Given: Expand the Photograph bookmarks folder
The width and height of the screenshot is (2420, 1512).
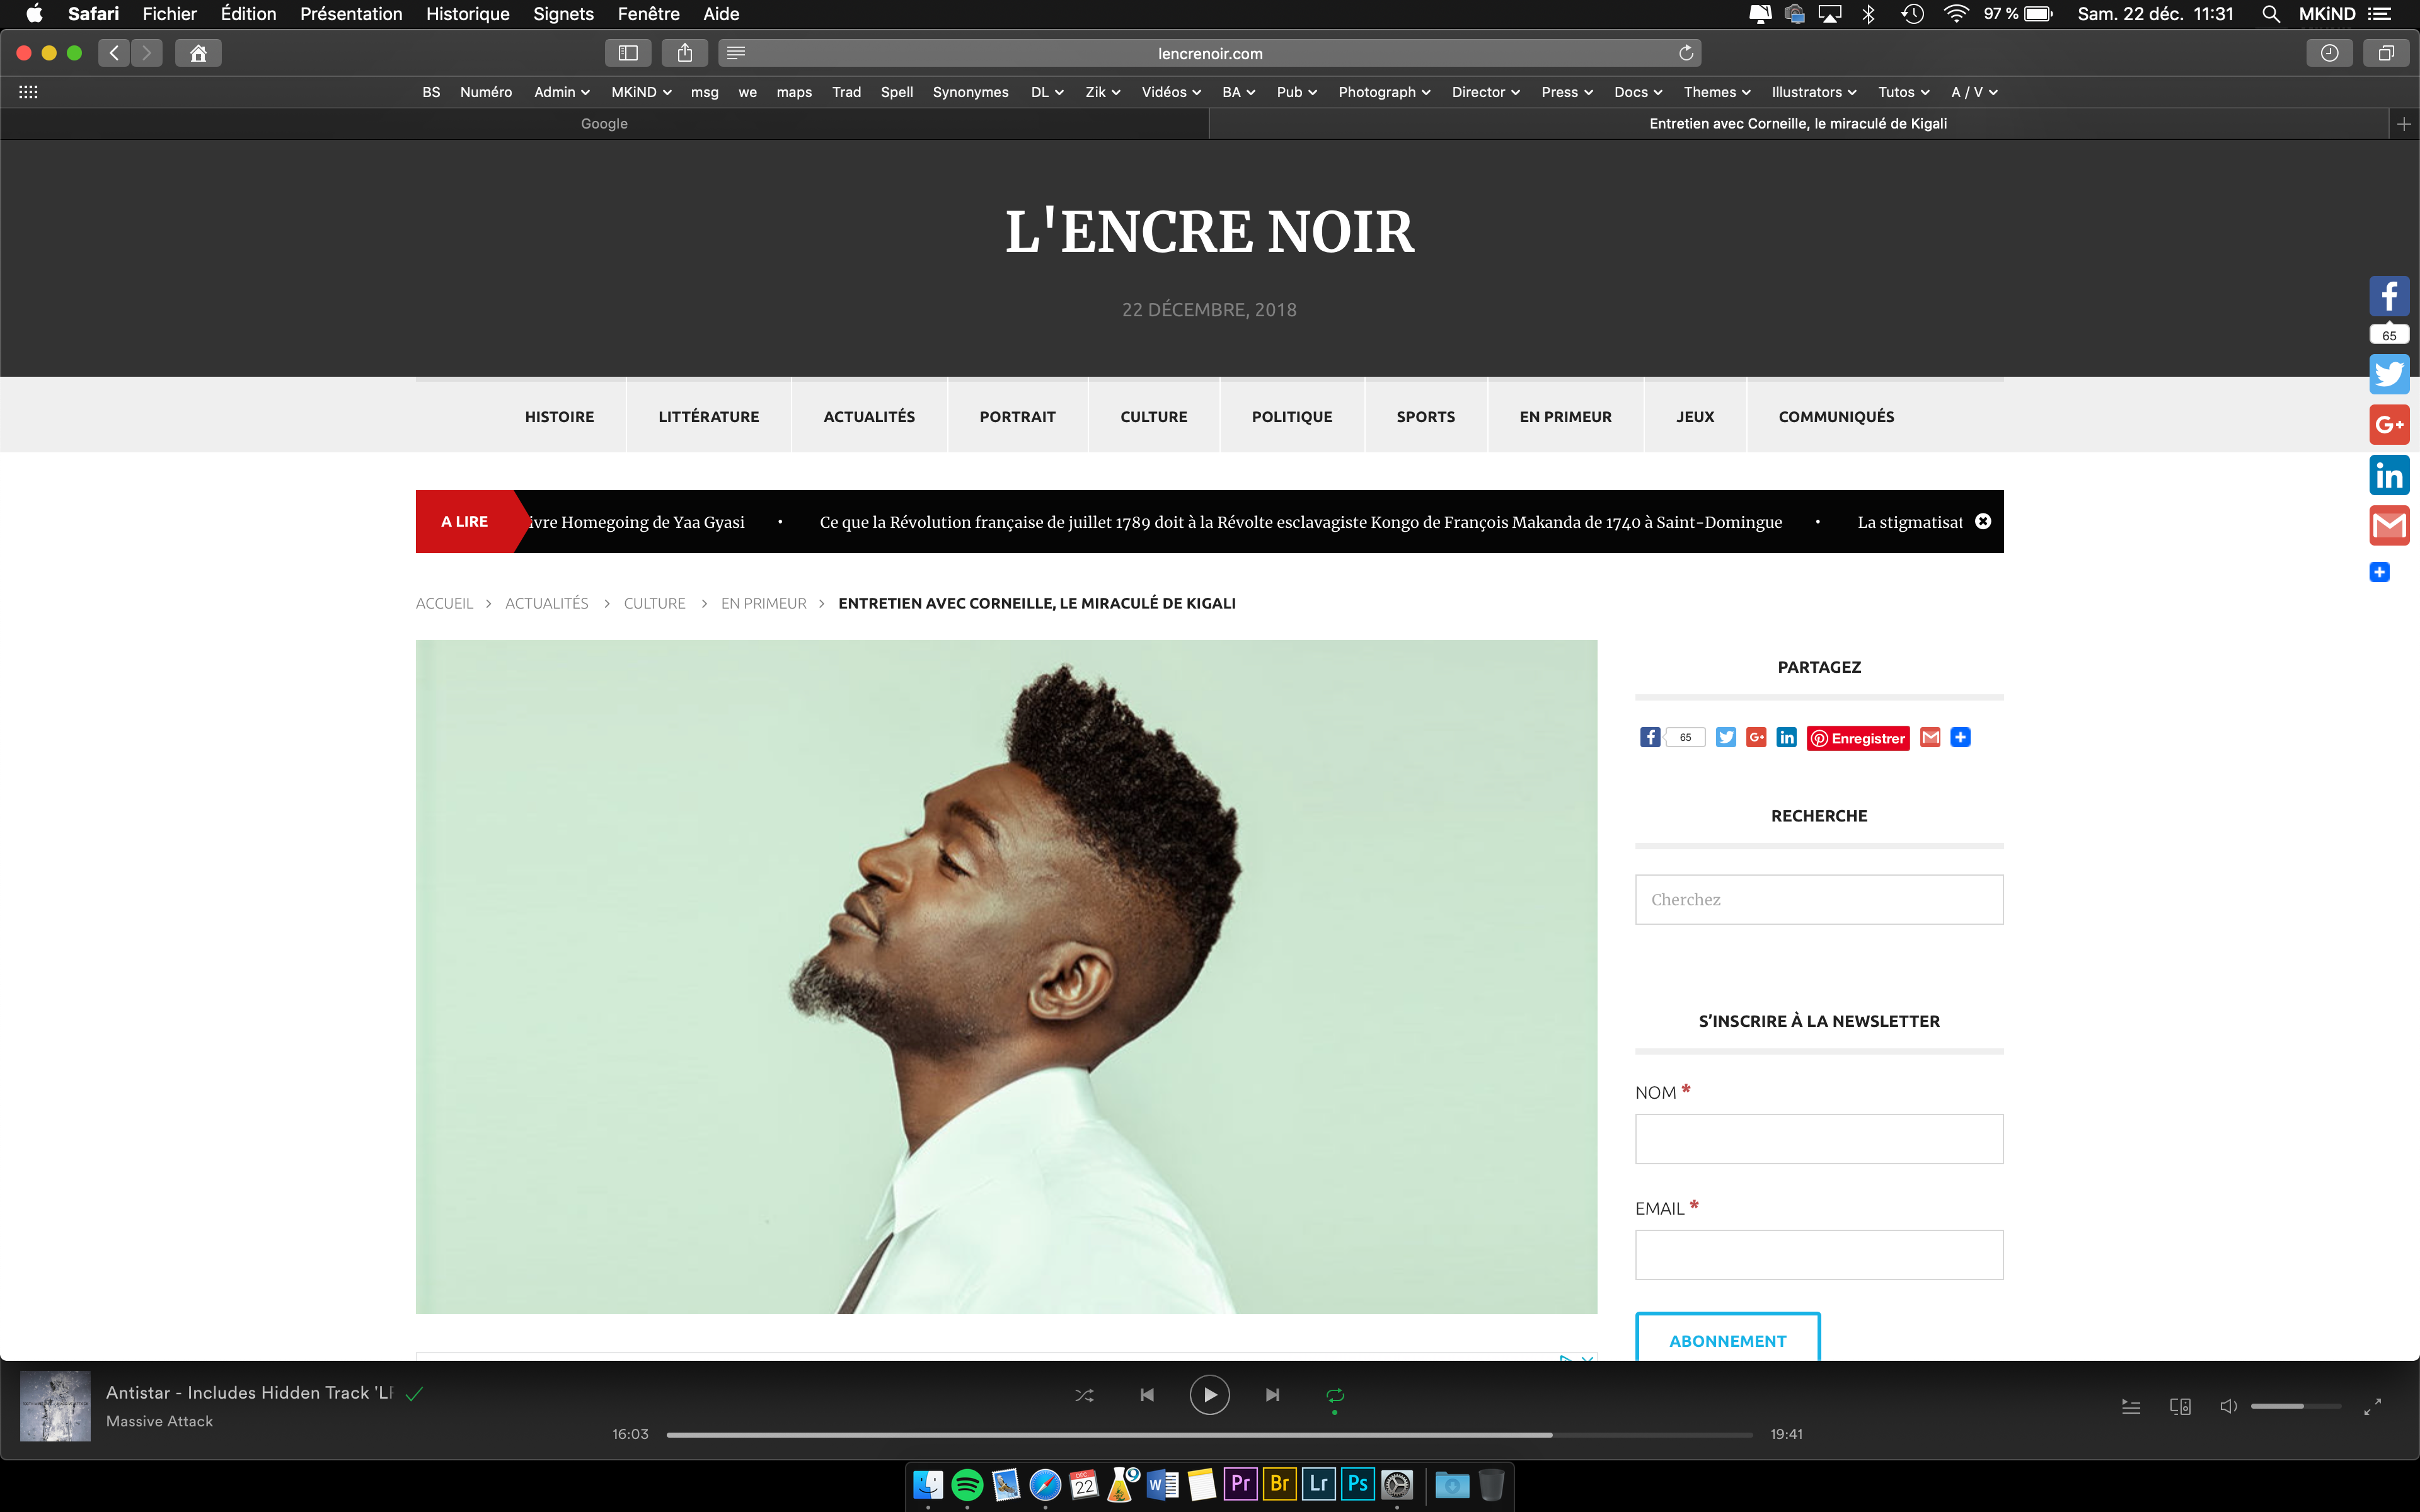Looking at the screenshot, I should (x=1384, y=92).
